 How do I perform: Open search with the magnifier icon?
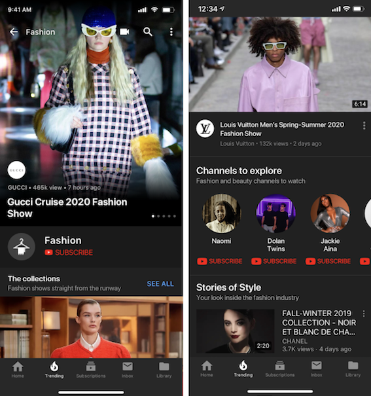[148, 32]
